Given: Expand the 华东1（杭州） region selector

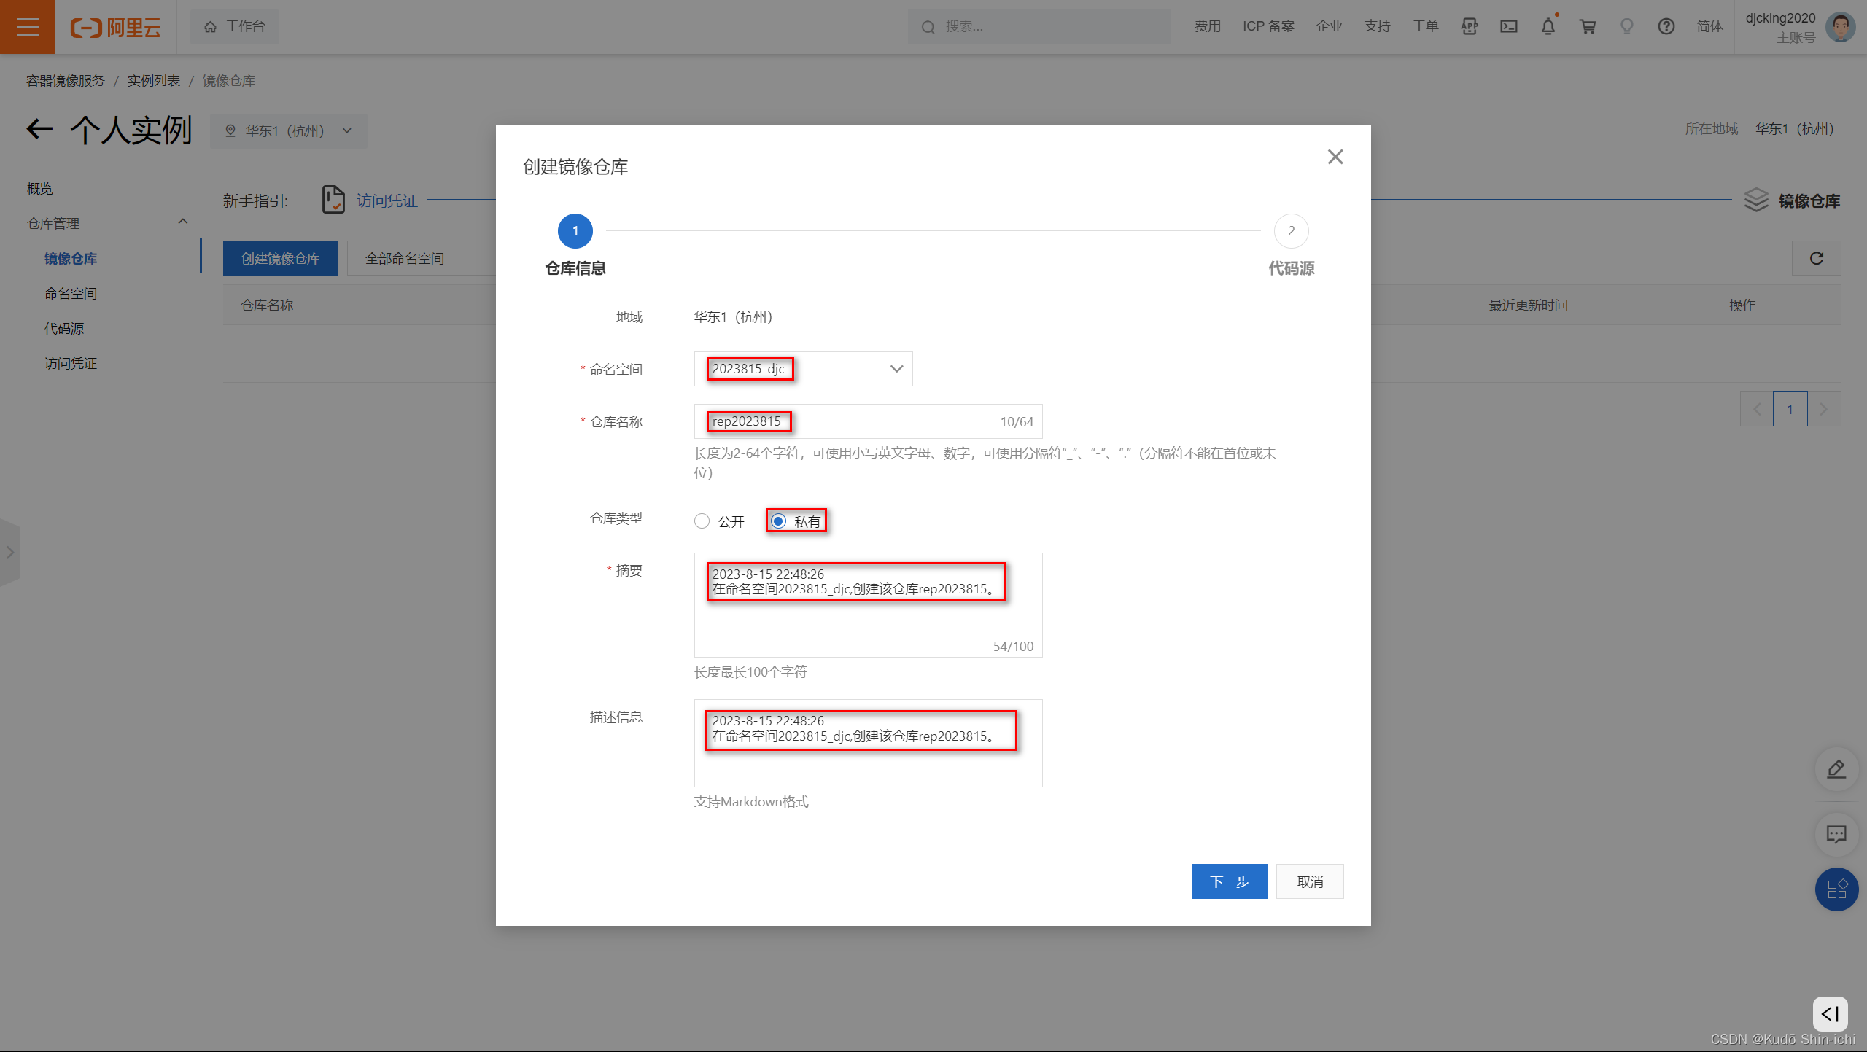Looking at the screenshot, I should 288,131.
